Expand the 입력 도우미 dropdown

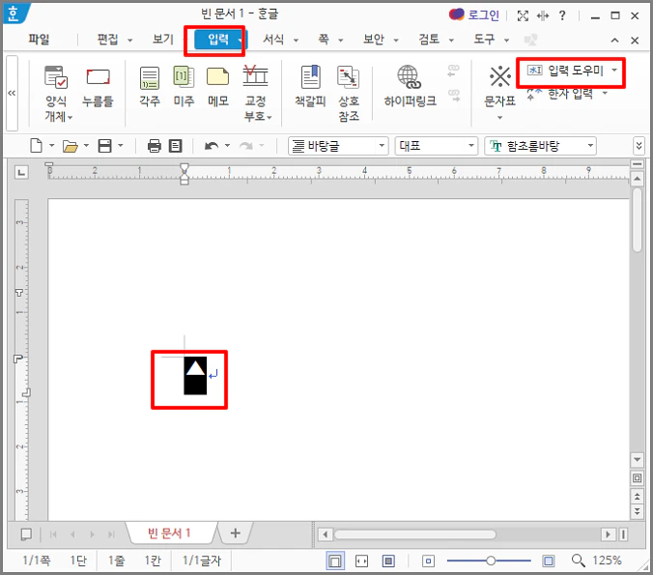614,70
